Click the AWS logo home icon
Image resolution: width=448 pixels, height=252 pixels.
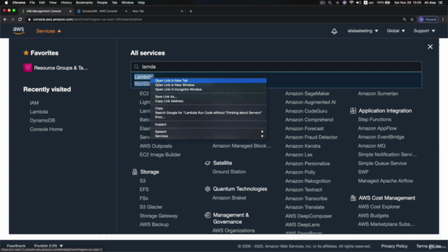pyautogui.click(x=19, y=31)
